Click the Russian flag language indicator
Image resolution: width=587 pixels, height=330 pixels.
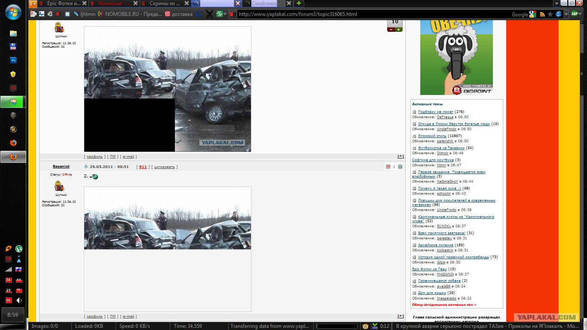pos(18,269)
